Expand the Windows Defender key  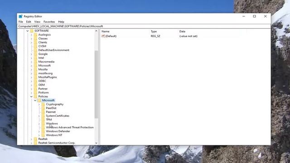coord(39,131)
